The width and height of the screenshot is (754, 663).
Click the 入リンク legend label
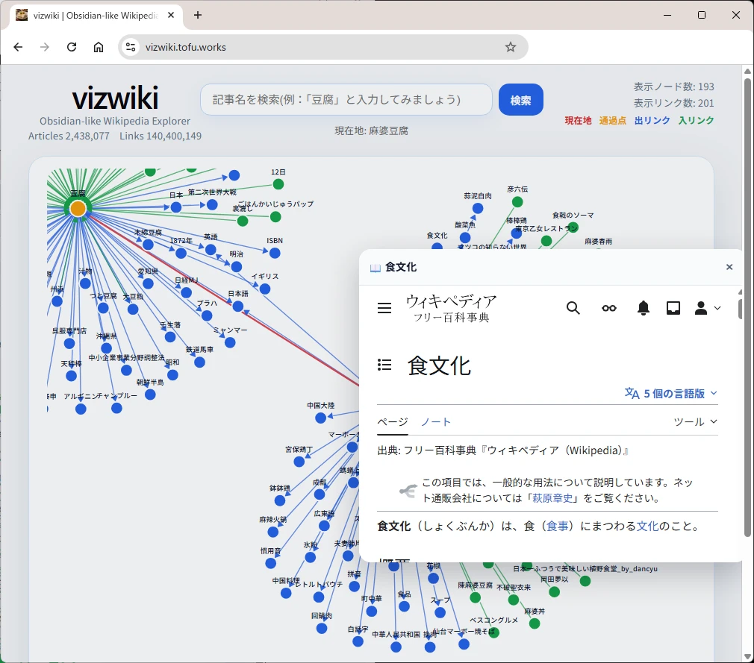tap(696, 121)
